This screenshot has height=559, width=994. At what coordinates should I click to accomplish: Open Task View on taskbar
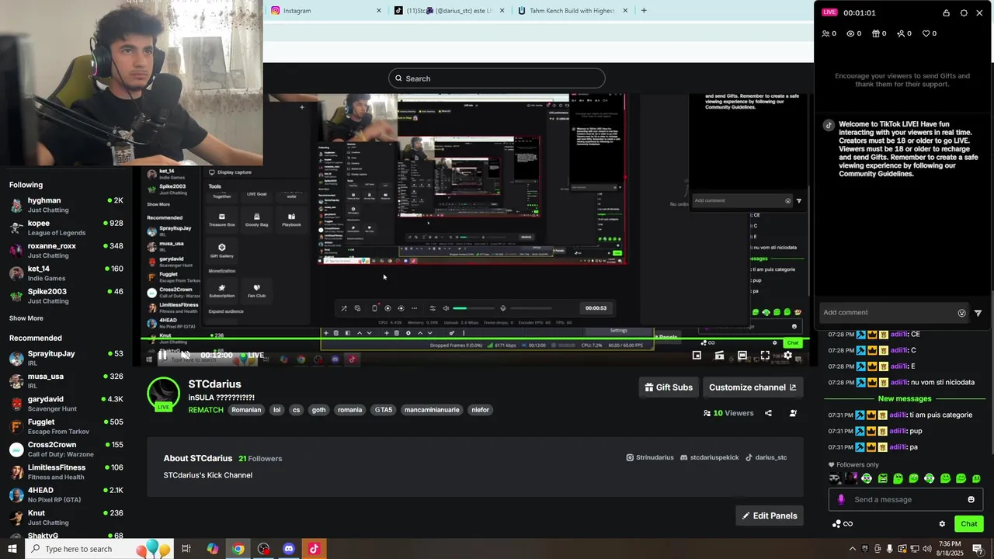(x=186, y=549)
